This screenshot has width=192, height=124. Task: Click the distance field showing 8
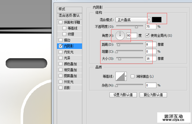tap(151, 44)
